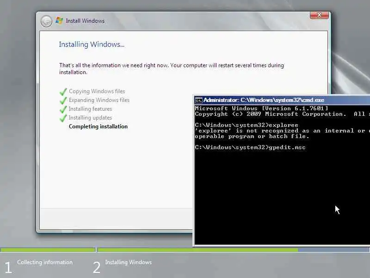Viewport: 370px width, 278px height.
Task: Click the 'gpedit.msc' command line in cmd
Action: point(250,147)
